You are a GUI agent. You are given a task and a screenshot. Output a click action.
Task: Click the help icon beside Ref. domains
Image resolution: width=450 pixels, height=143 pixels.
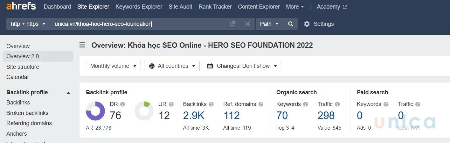click(261, 104)
